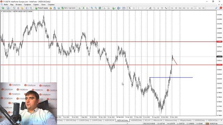Select the Vertical Line drawing tool

coord(139,8)
